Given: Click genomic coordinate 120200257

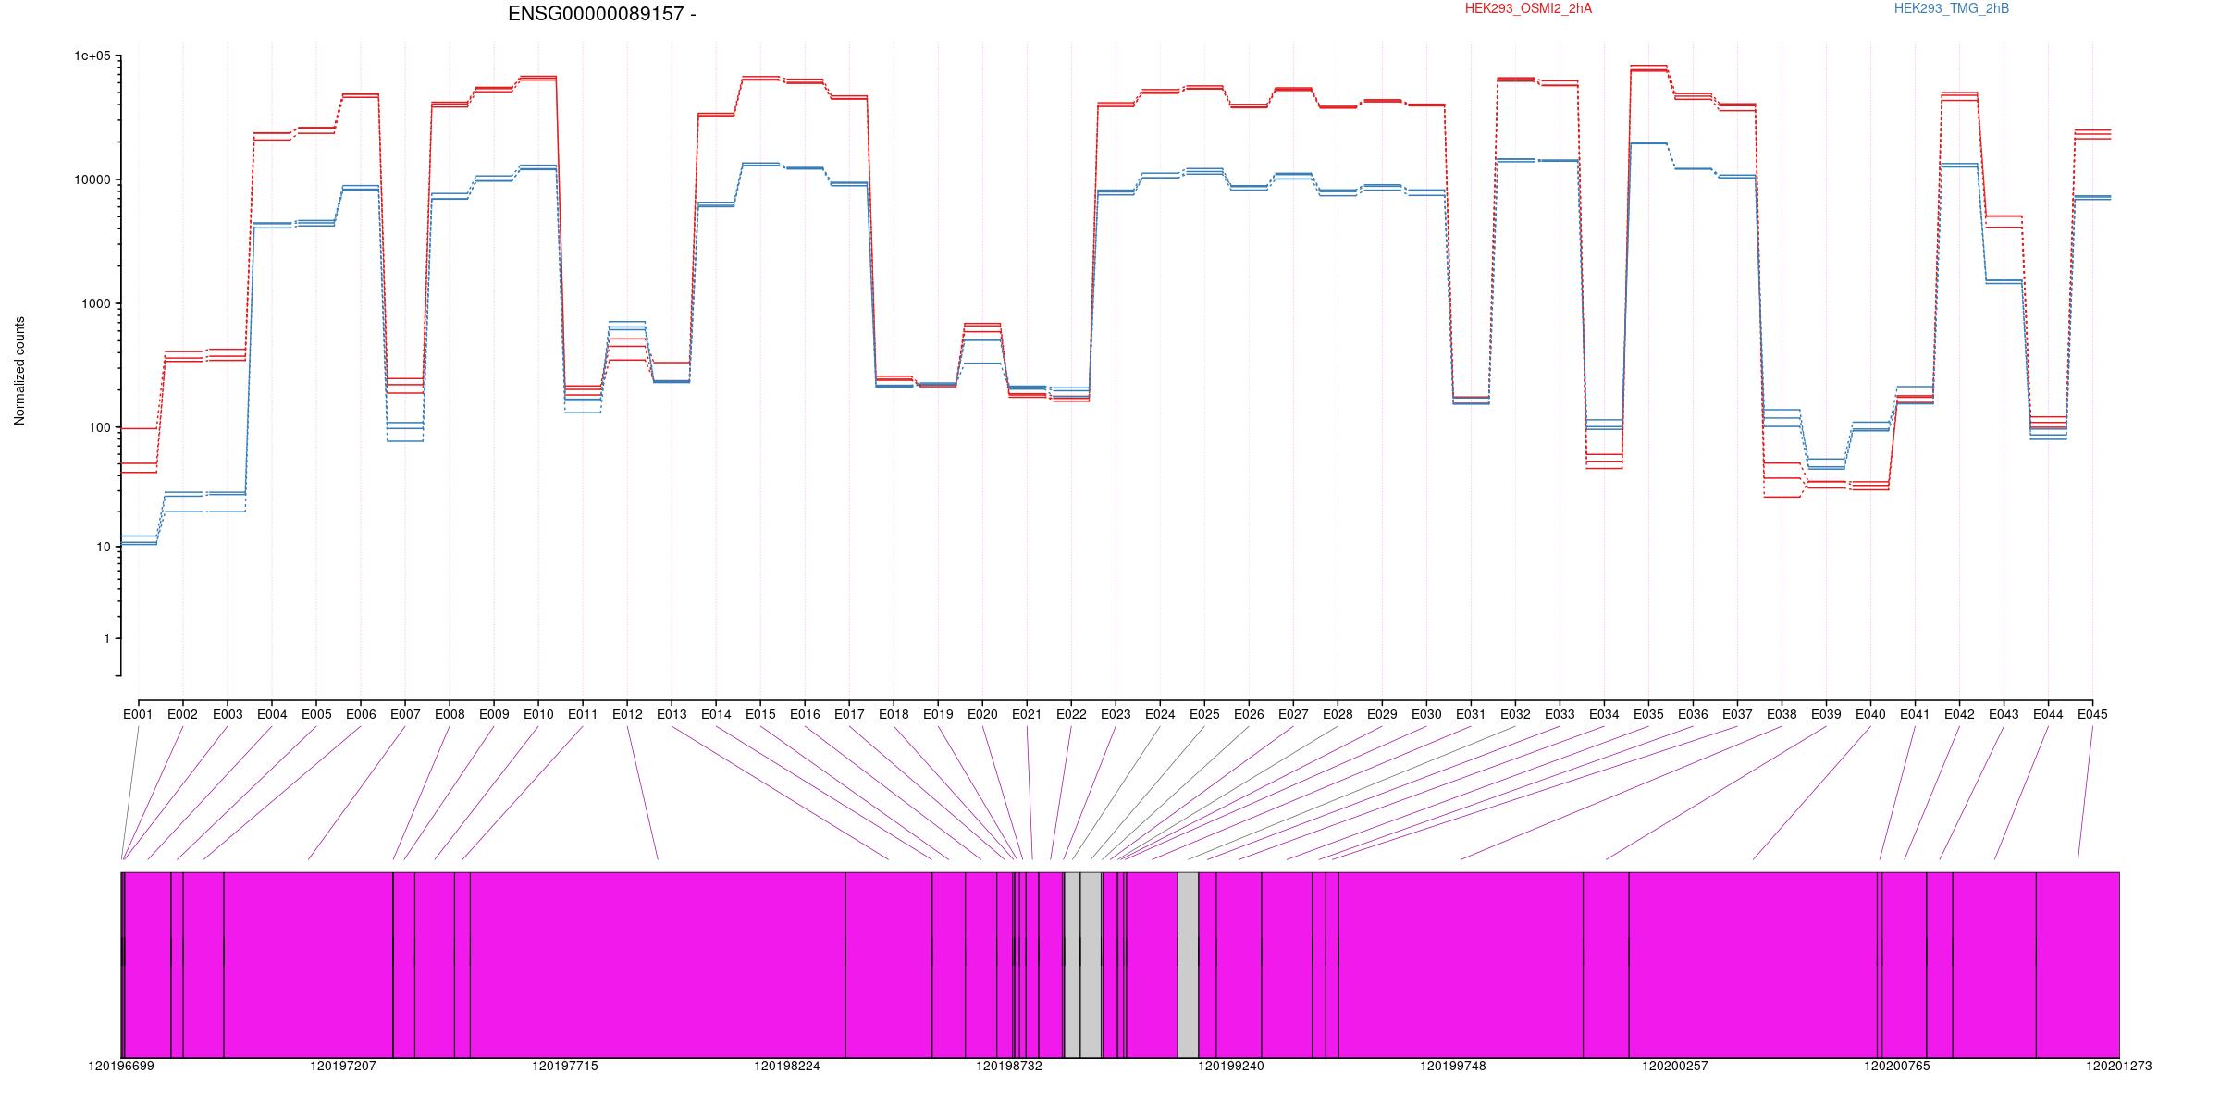Looking at the screenshot, I should coord(1675,1067).
